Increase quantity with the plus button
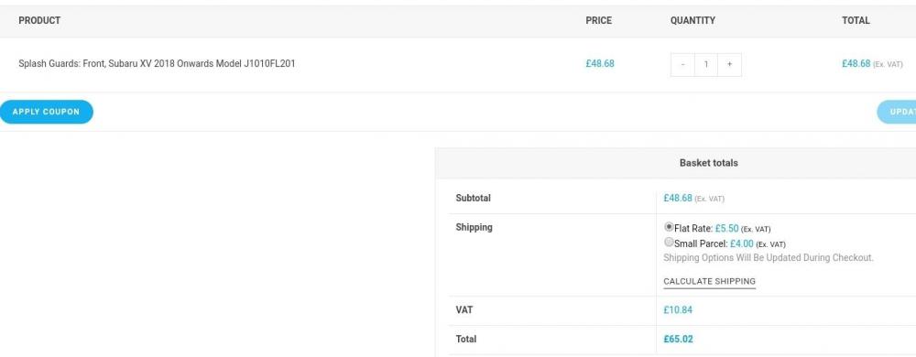This screenshot has width=916, height=357. click(730, 65)
